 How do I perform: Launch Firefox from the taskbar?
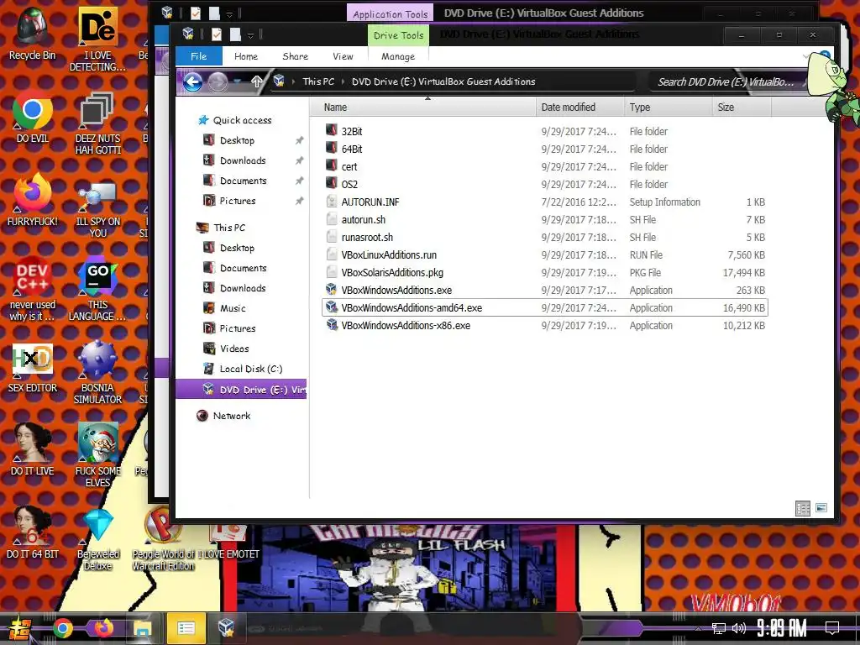[x=103, y=627]
